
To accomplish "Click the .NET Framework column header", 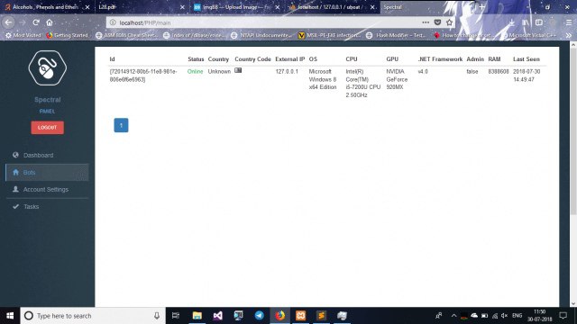I will tap(440, 59).
